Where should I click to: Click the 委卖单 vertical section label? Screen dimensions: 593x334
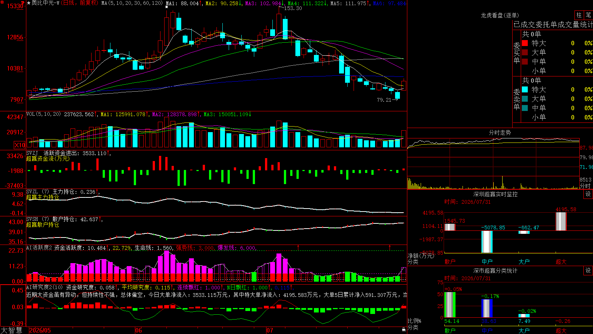point(517,99)
